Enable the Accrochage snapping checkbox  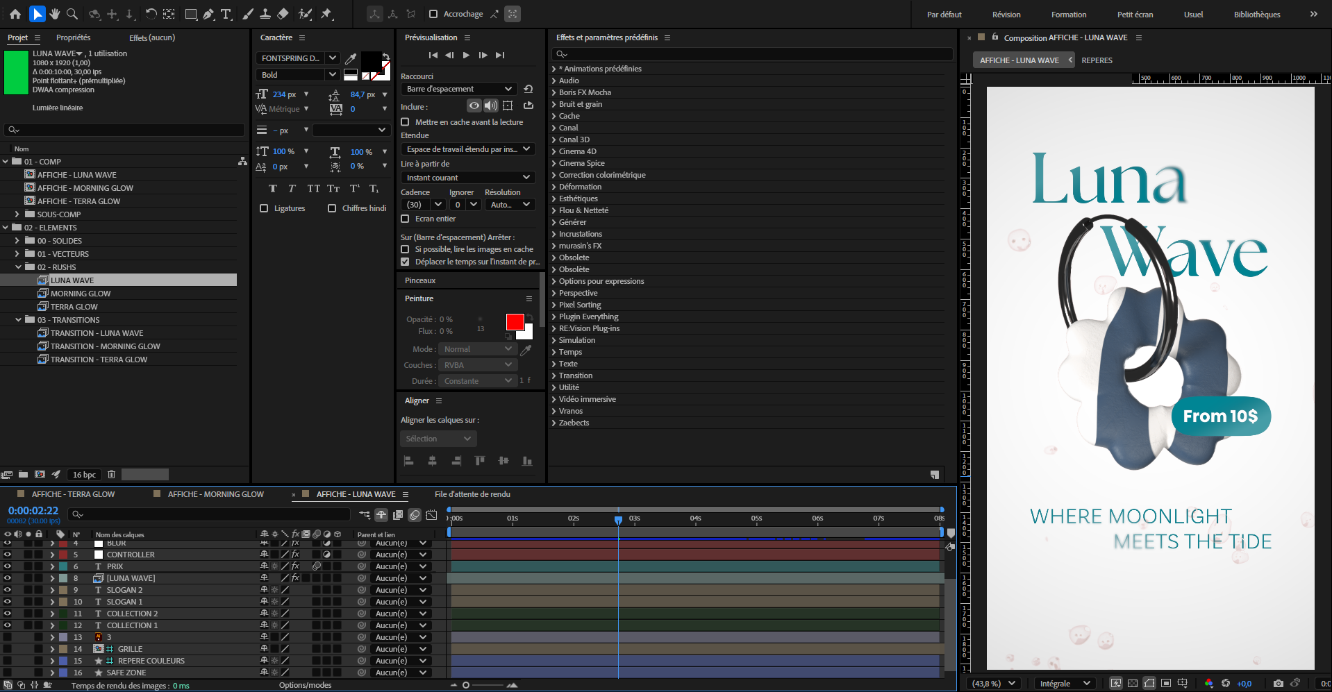(x=433, y=14)
